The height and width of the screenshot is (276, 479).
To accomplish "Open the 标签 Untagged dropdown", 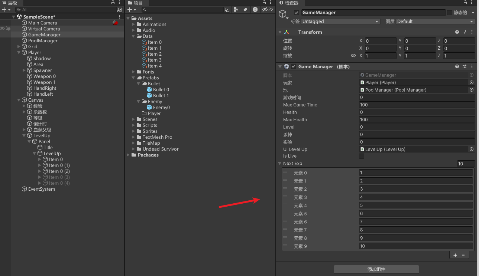I will coord(341,22).
